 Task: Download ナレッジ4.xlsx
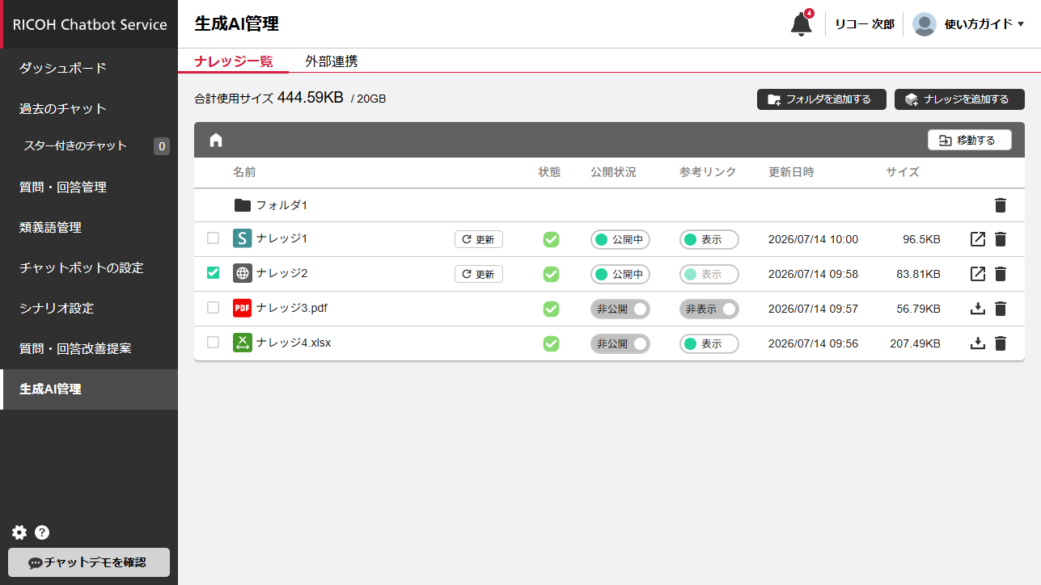[x=978, y=343]
